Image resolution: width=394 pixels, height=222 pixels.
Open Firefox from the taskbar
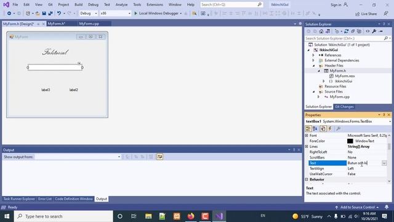(x=191, y=216)
